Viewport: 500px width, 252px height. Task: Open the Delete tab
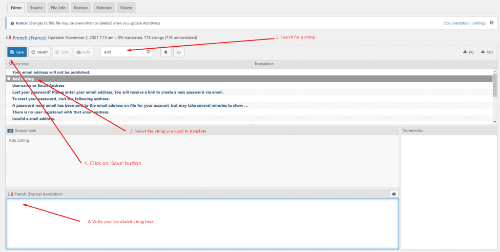tap(125, 8)
